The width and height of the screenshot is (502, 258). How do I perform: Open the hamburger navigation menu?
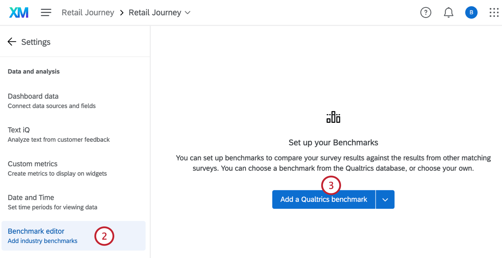[46, 12]
